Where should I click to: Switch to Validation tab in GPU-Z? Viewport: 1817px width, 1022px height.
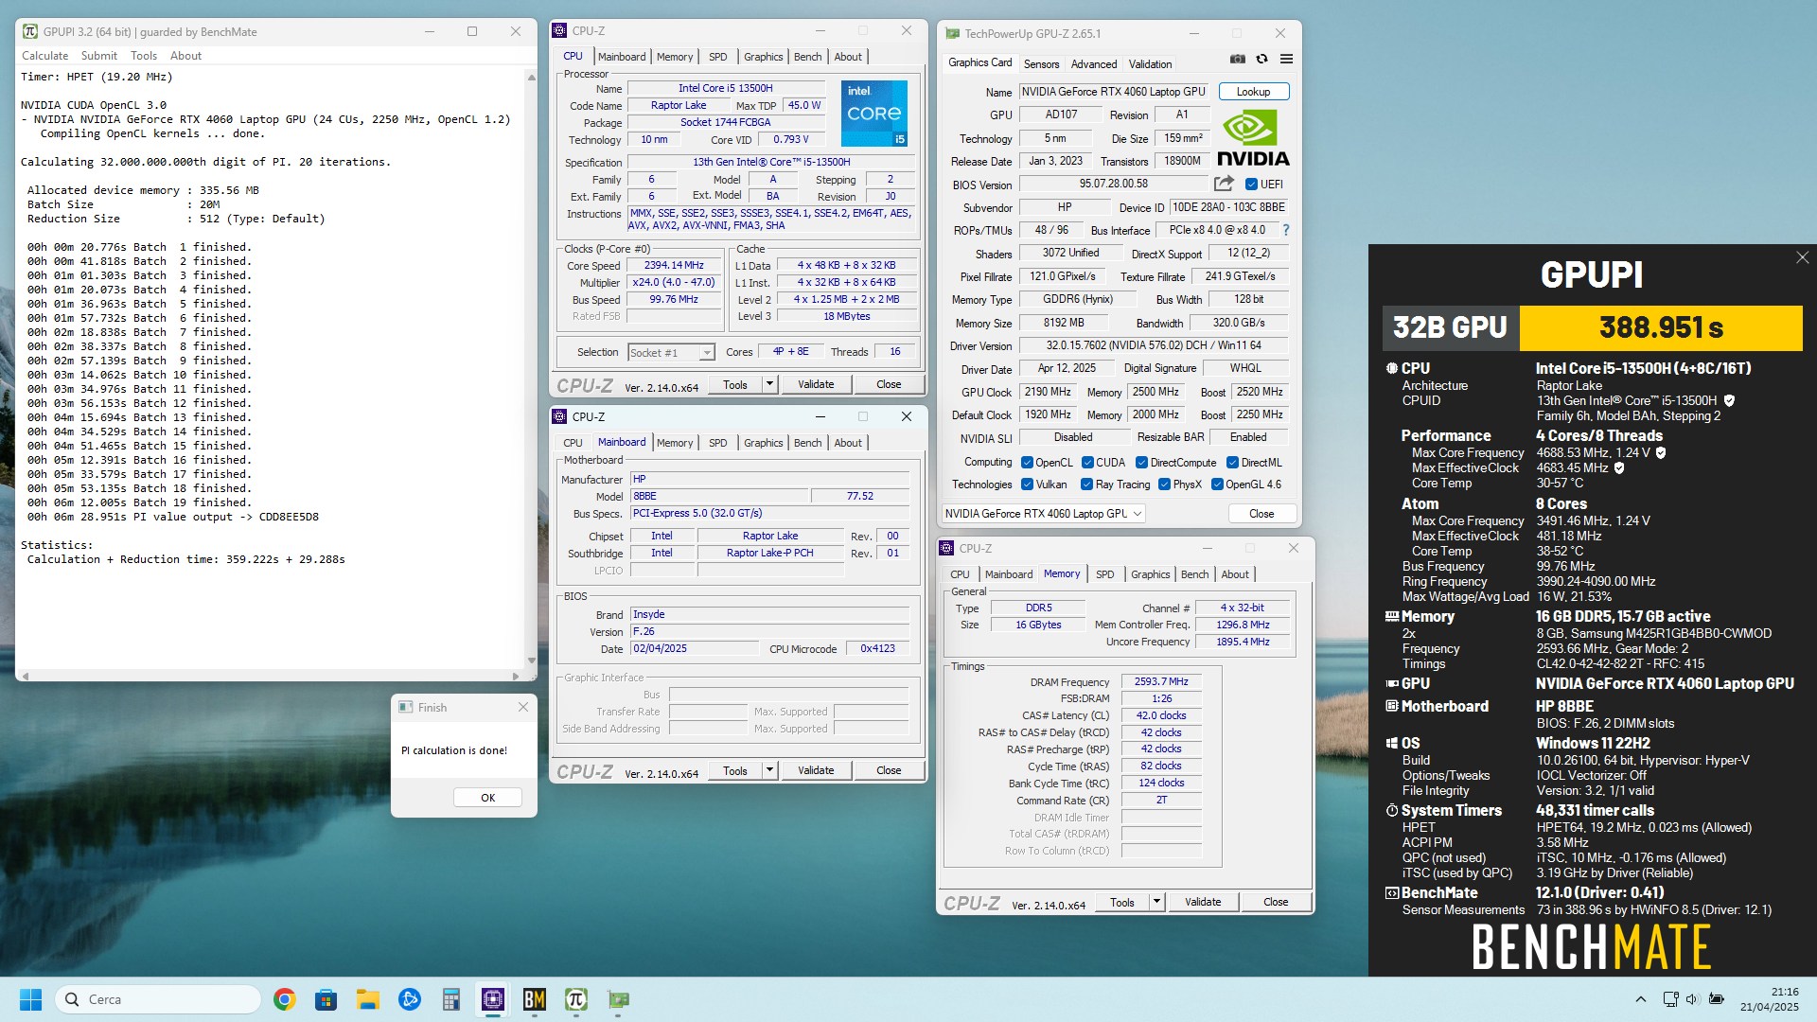click(x=1150, y=64)
